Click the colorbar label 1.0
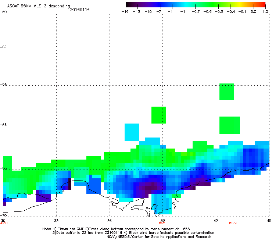This screenshot has height=239, width=272. click(x=265, y=12)
